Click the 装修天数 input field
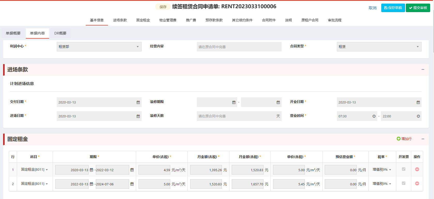Screen dimensions: 434x199 (x=239, y=116)
